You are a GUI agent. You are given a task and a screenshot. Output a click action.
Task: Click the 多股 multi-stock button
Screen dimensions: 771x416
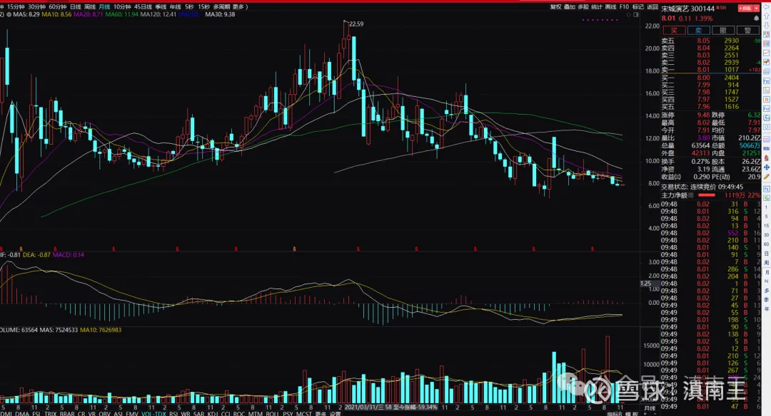tap(583, 7)
